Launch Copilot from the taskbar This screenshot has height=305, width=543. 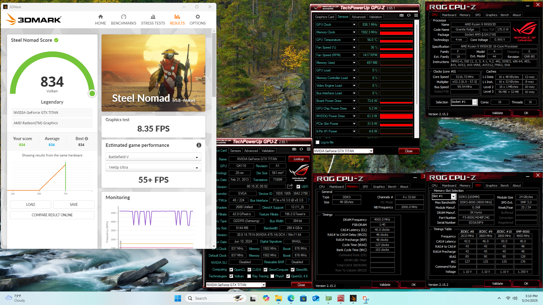(x=266, y=298)
